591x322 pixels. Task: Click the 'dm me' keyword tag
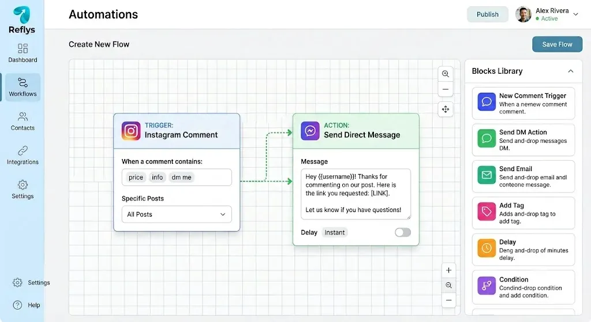coord(181,177)
